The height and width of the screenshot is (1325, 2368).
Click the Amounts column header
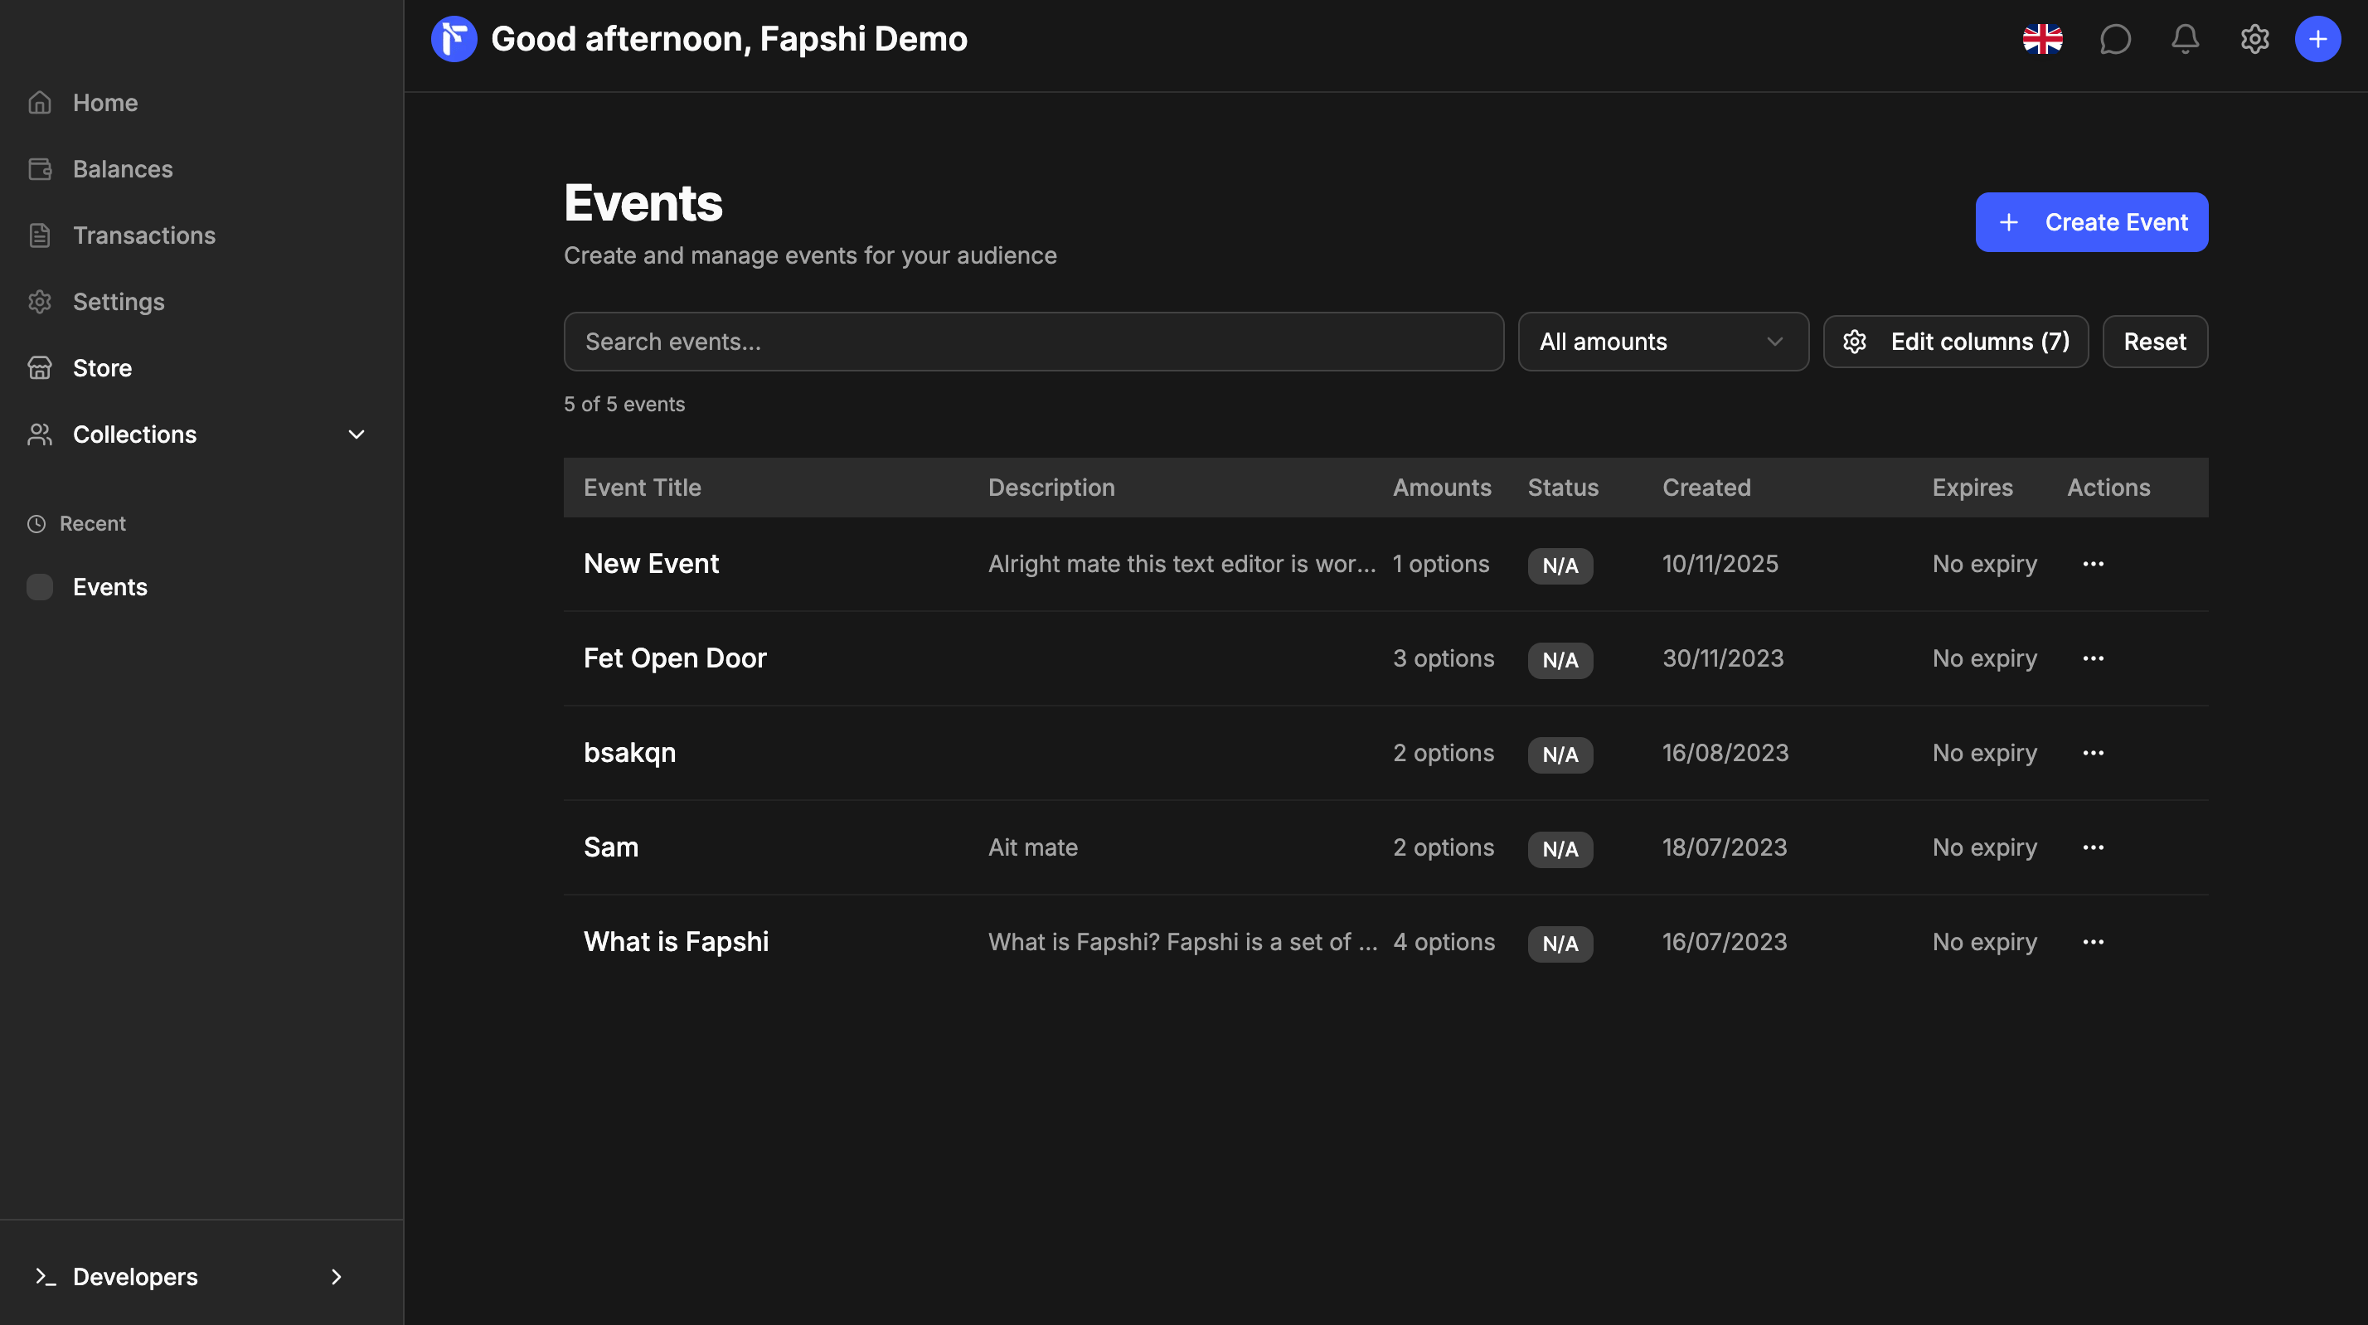point(1441,488)
